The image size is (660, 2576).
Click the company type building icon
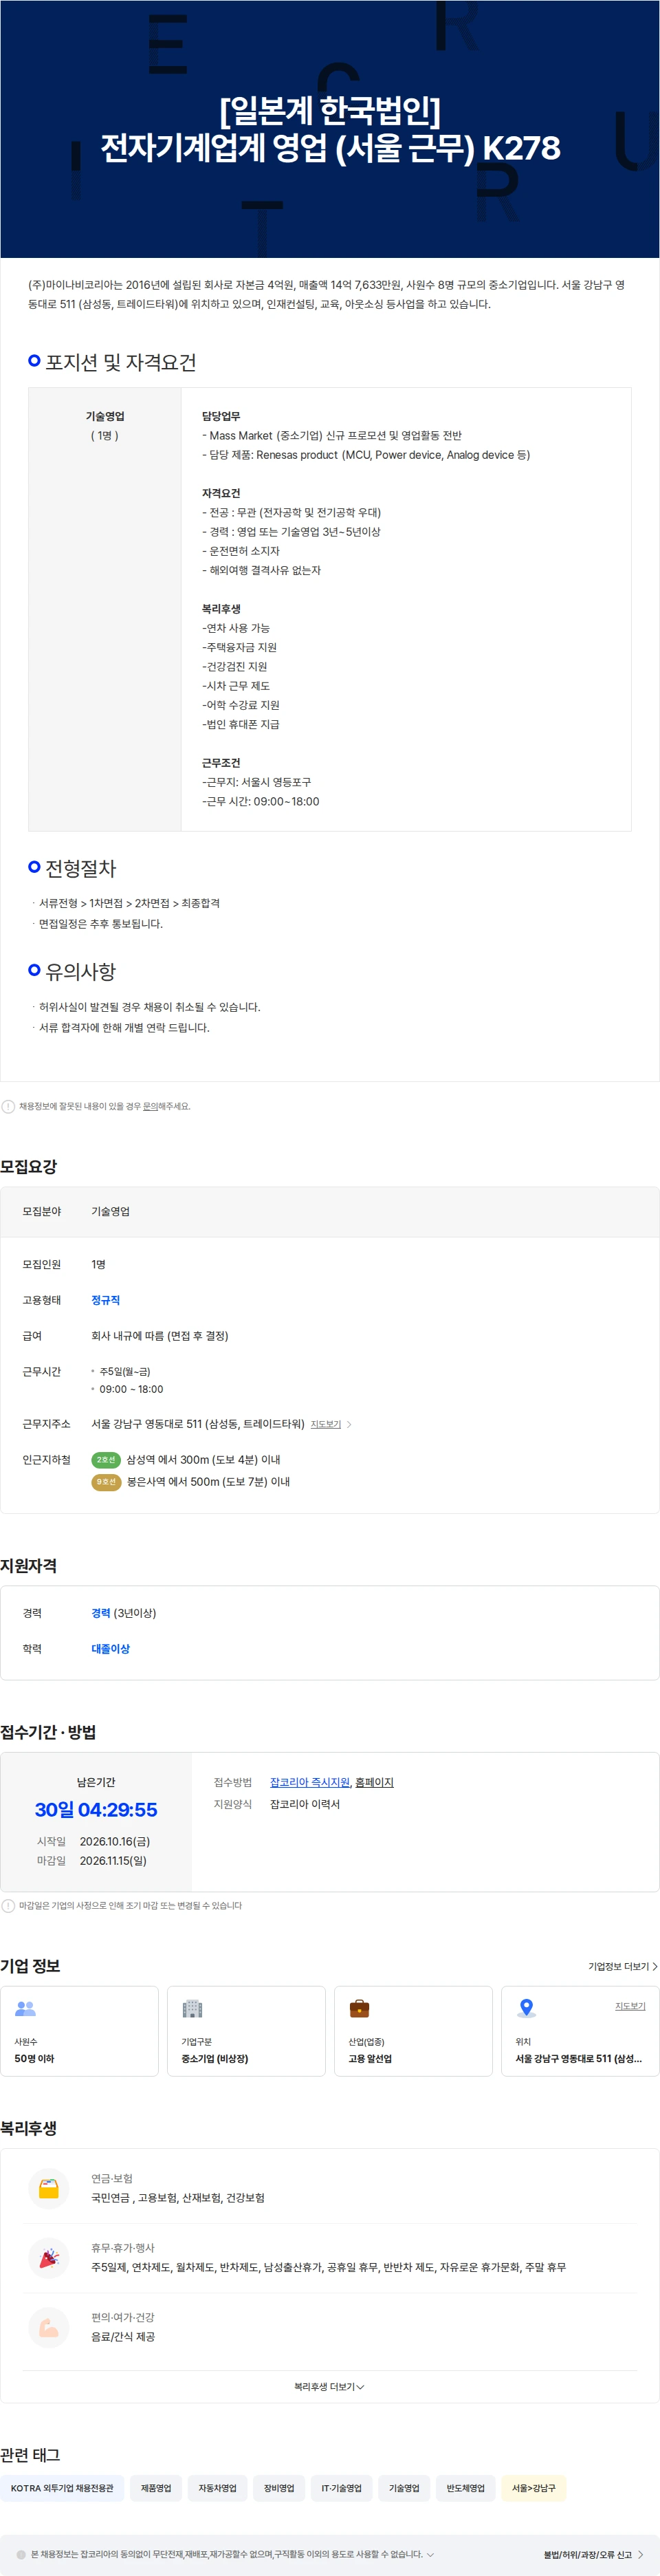192,2007
